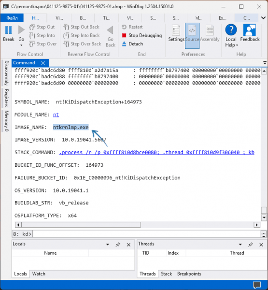268x290 pixels.
Task: Click the nt module link
Action: click(56, 115)
